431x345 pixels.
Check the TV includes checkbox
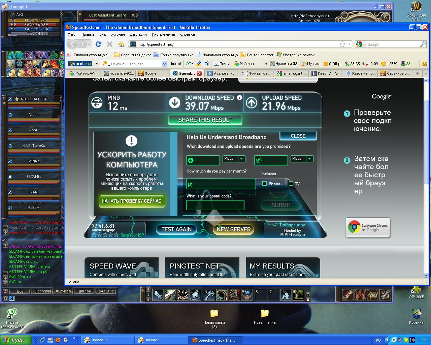click(291, 184)
